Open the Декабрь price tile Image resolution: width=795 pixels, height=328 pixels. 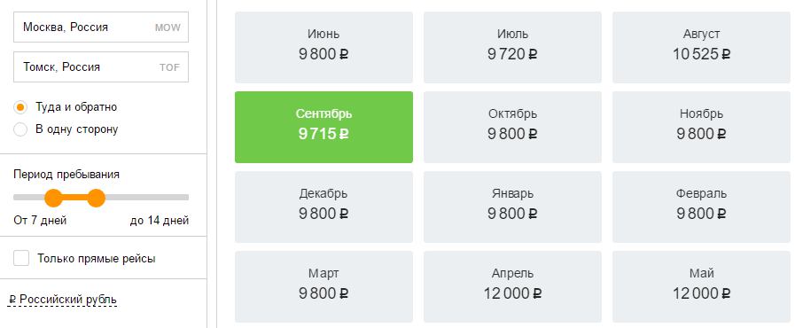[x=323, y=207]
